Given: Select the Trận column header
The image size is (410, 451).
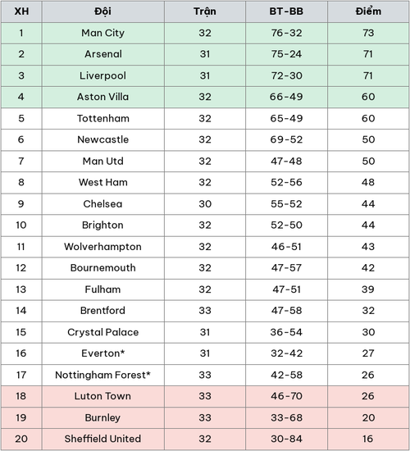Looking at the screenshot, I should (x=204, y=12).
